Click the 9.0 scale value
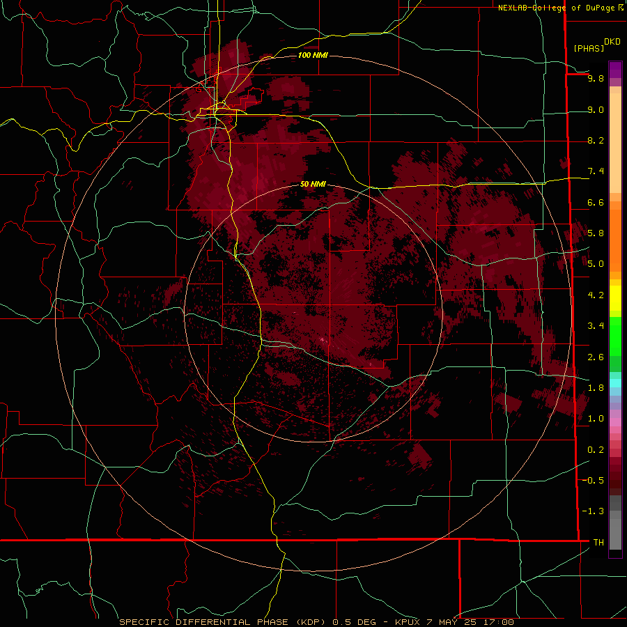This screenshot has height=627, width=627. click(596, 110)
